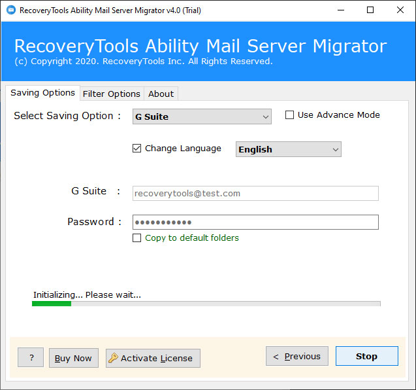Switch to the Saving Options tab
This screenshot has width=416, height=390.
[x=42, y=93]
